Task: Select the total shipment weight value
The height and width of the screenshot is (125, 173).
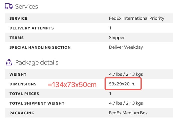Action: (126, 103)
